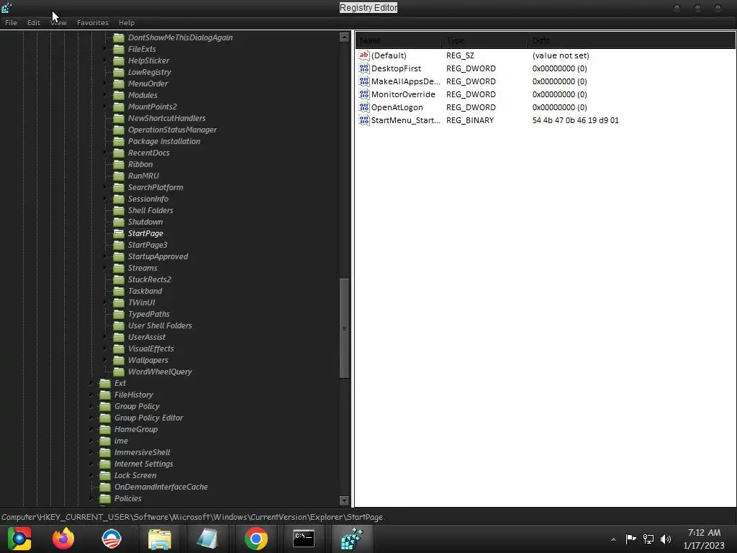Click the Registry Editor icon in title bar
This screenshot has height=553, width=737.
pyautogui.click(x=6, y=7)
